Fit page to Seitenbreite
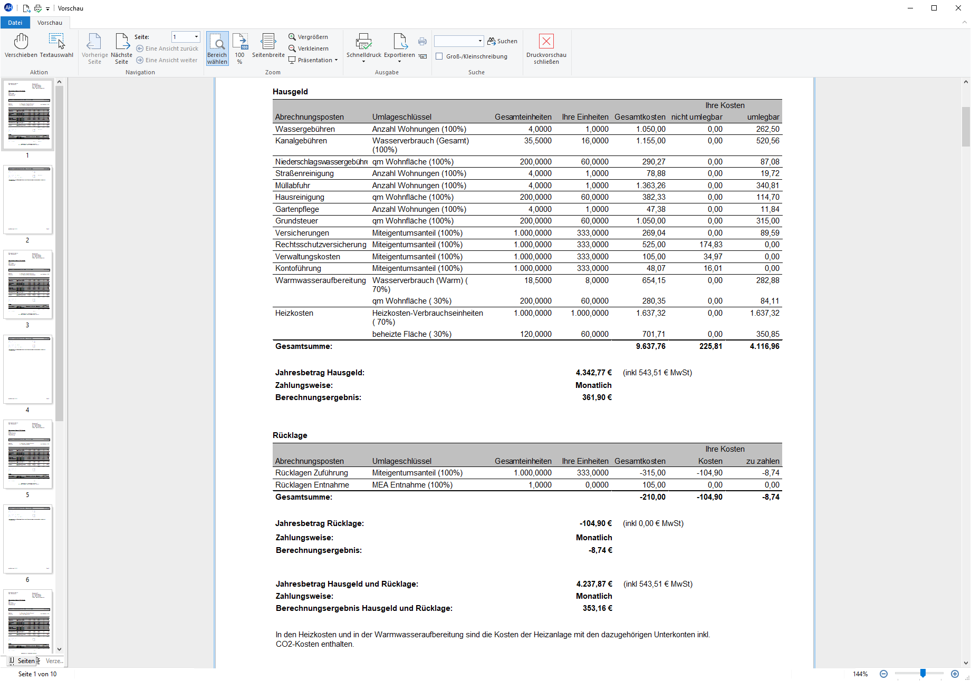971x681 pixels. (268, 45)
